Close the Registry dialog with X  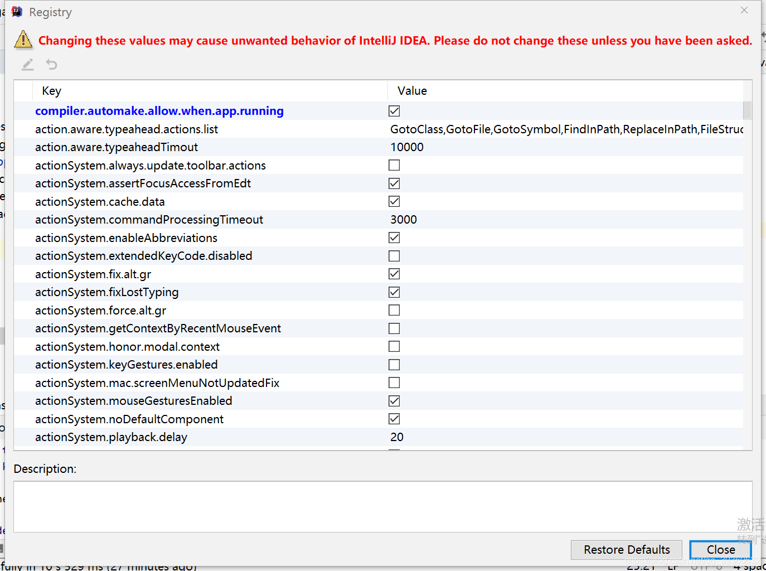click(x=744, y=10)
